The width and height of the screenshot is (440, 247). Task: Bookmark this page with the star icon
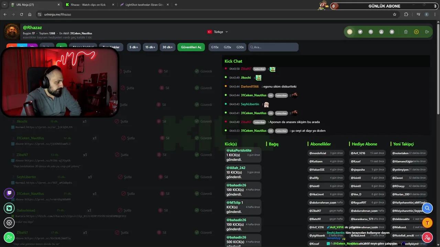395,14
